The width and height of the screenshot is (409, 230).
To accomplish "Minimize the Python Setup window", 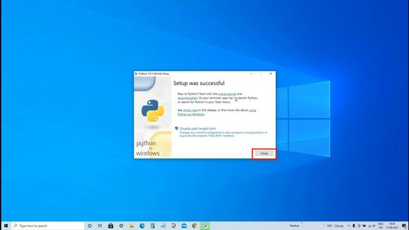I will (251, 74).
